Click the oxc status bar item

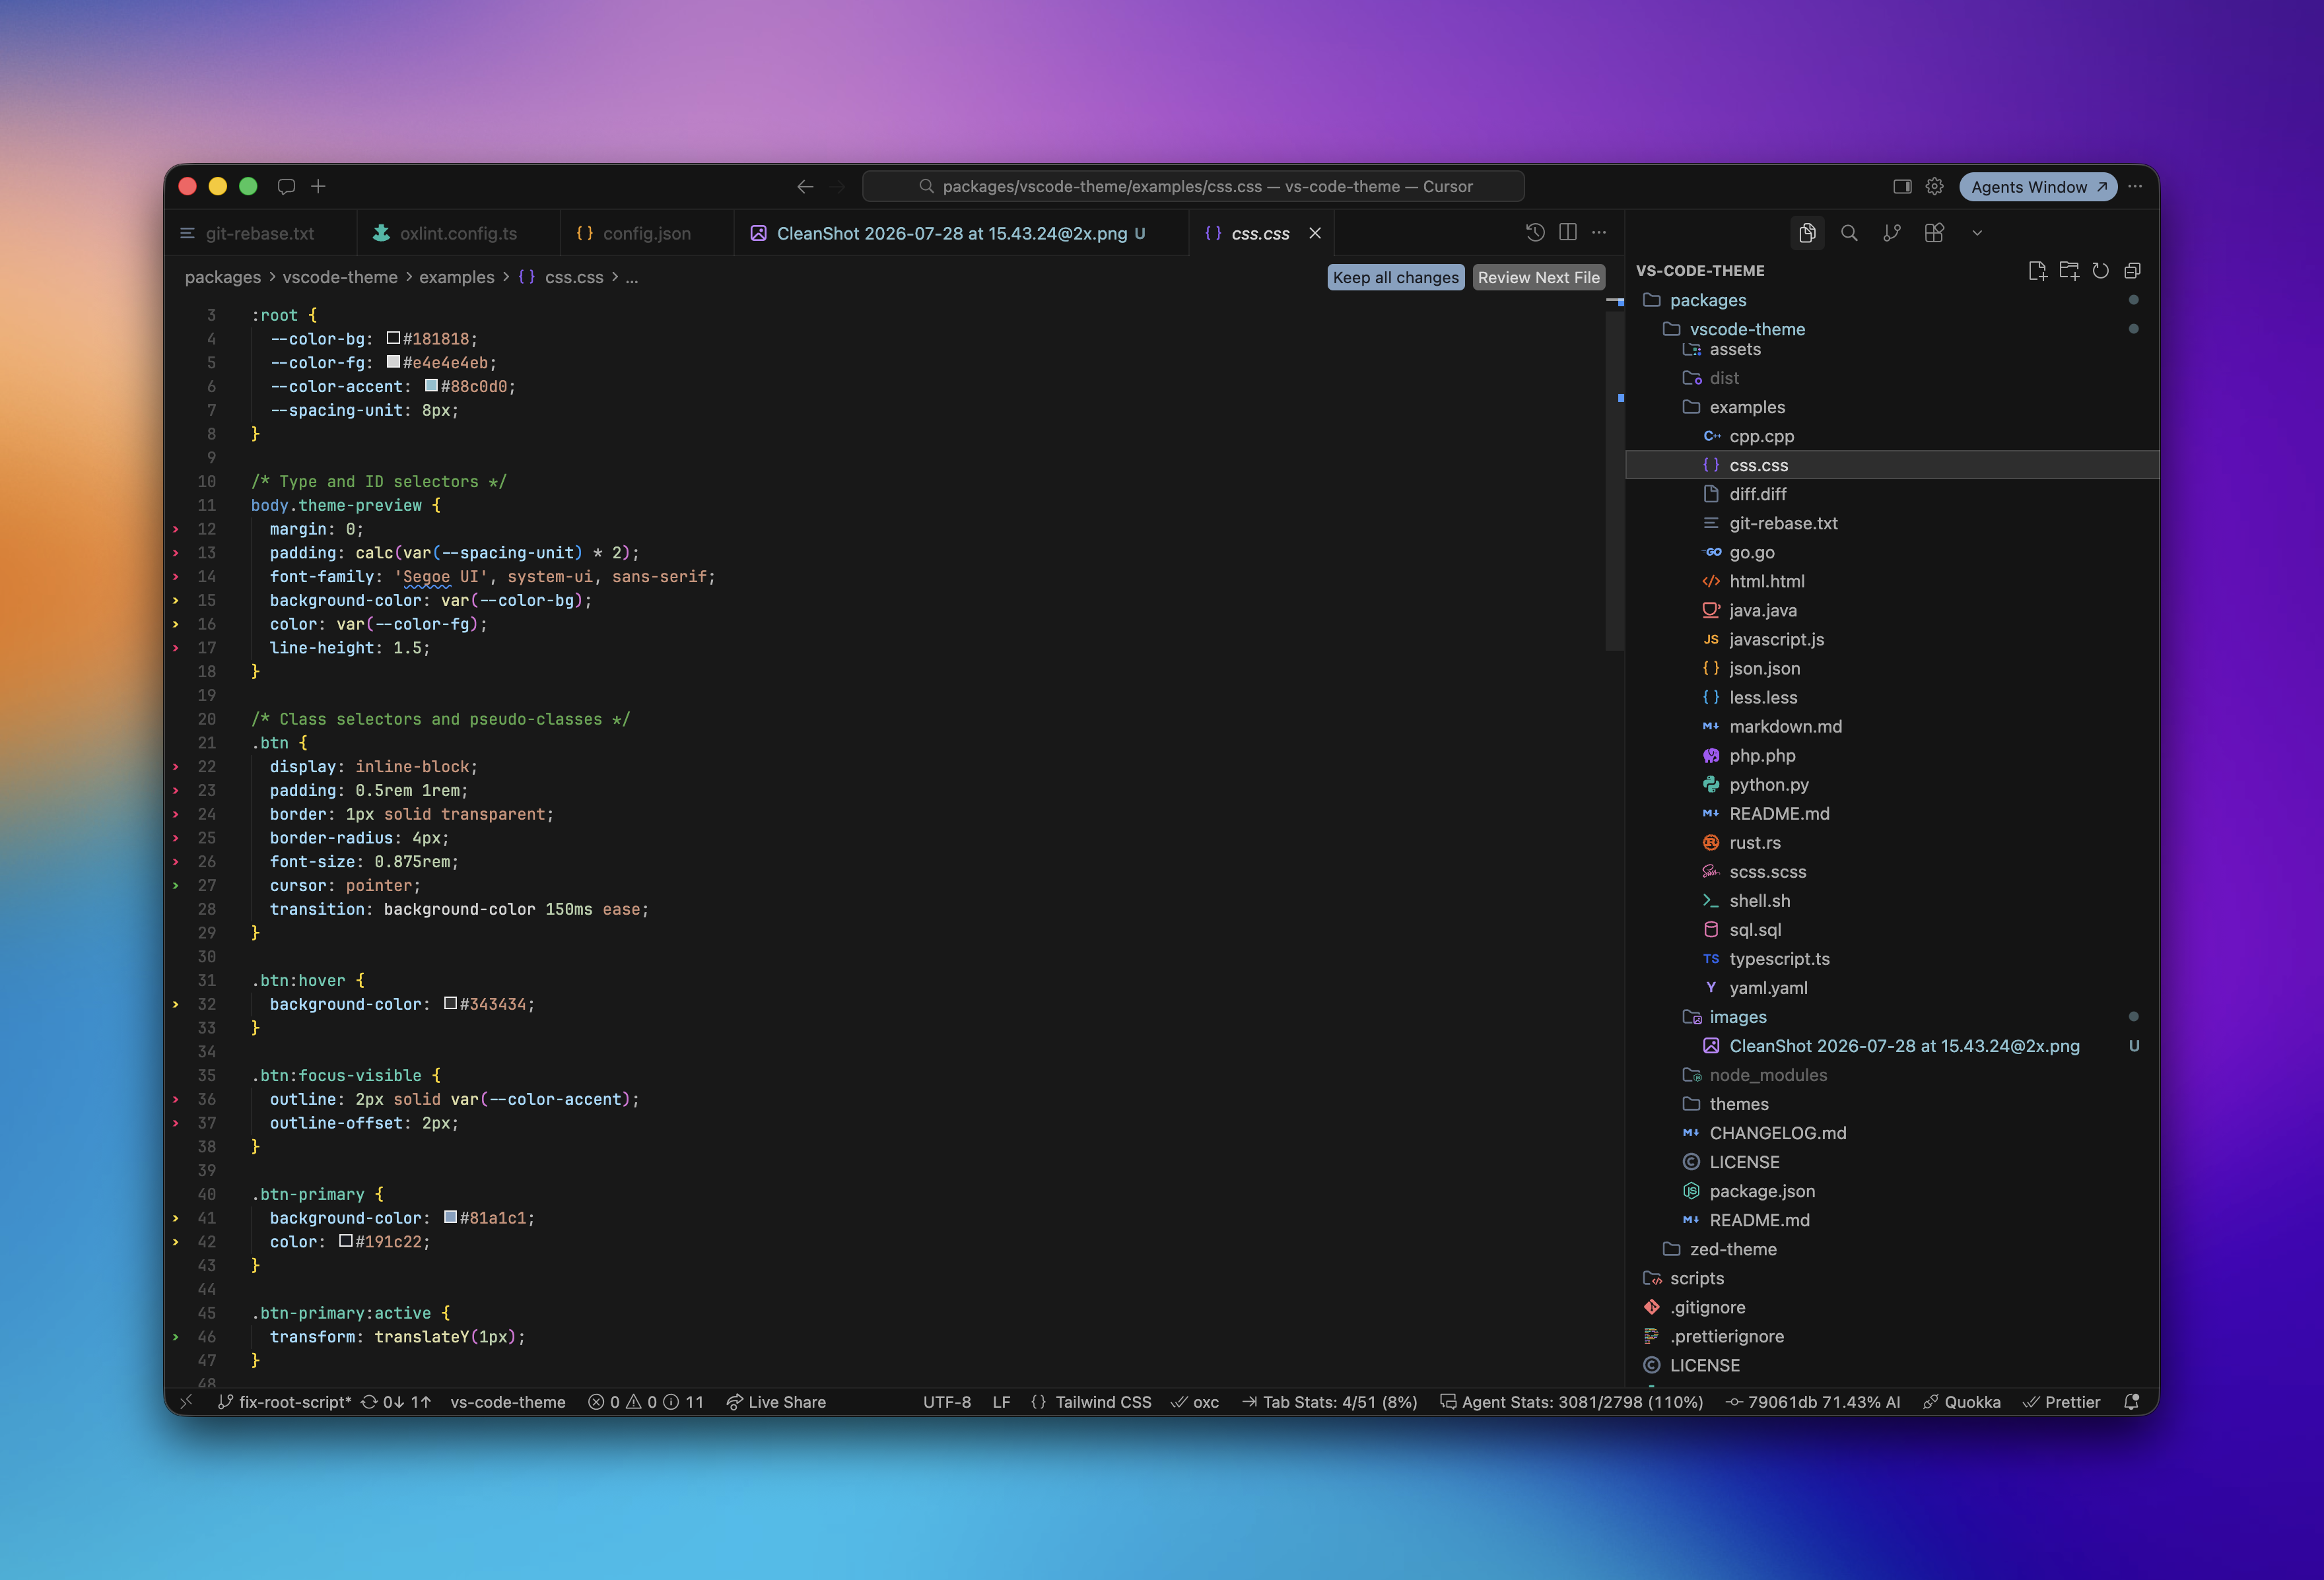click(x=1195, y=1402)
